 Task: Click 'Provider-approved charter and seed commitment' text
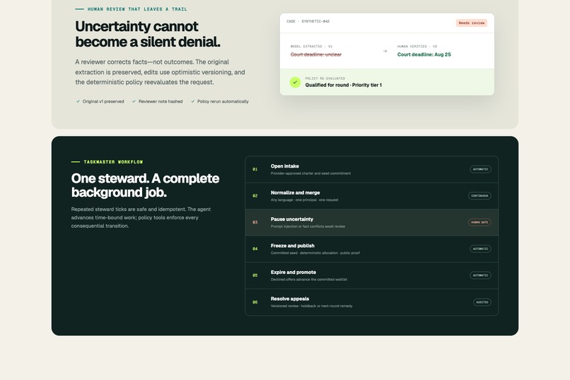[310, 173]
